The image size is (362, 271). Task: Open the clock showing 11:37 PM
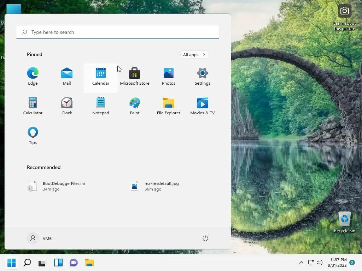[x=337, y=263]
